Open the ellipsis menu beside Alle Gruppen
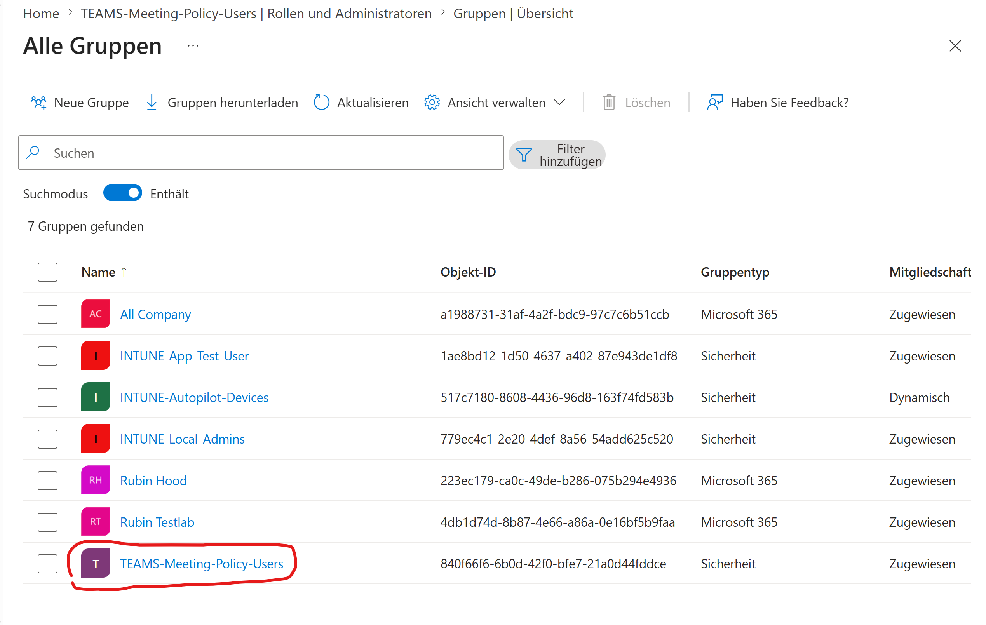Image resolution: width=986 pixels, height=625 pixels. coord(193,46)
